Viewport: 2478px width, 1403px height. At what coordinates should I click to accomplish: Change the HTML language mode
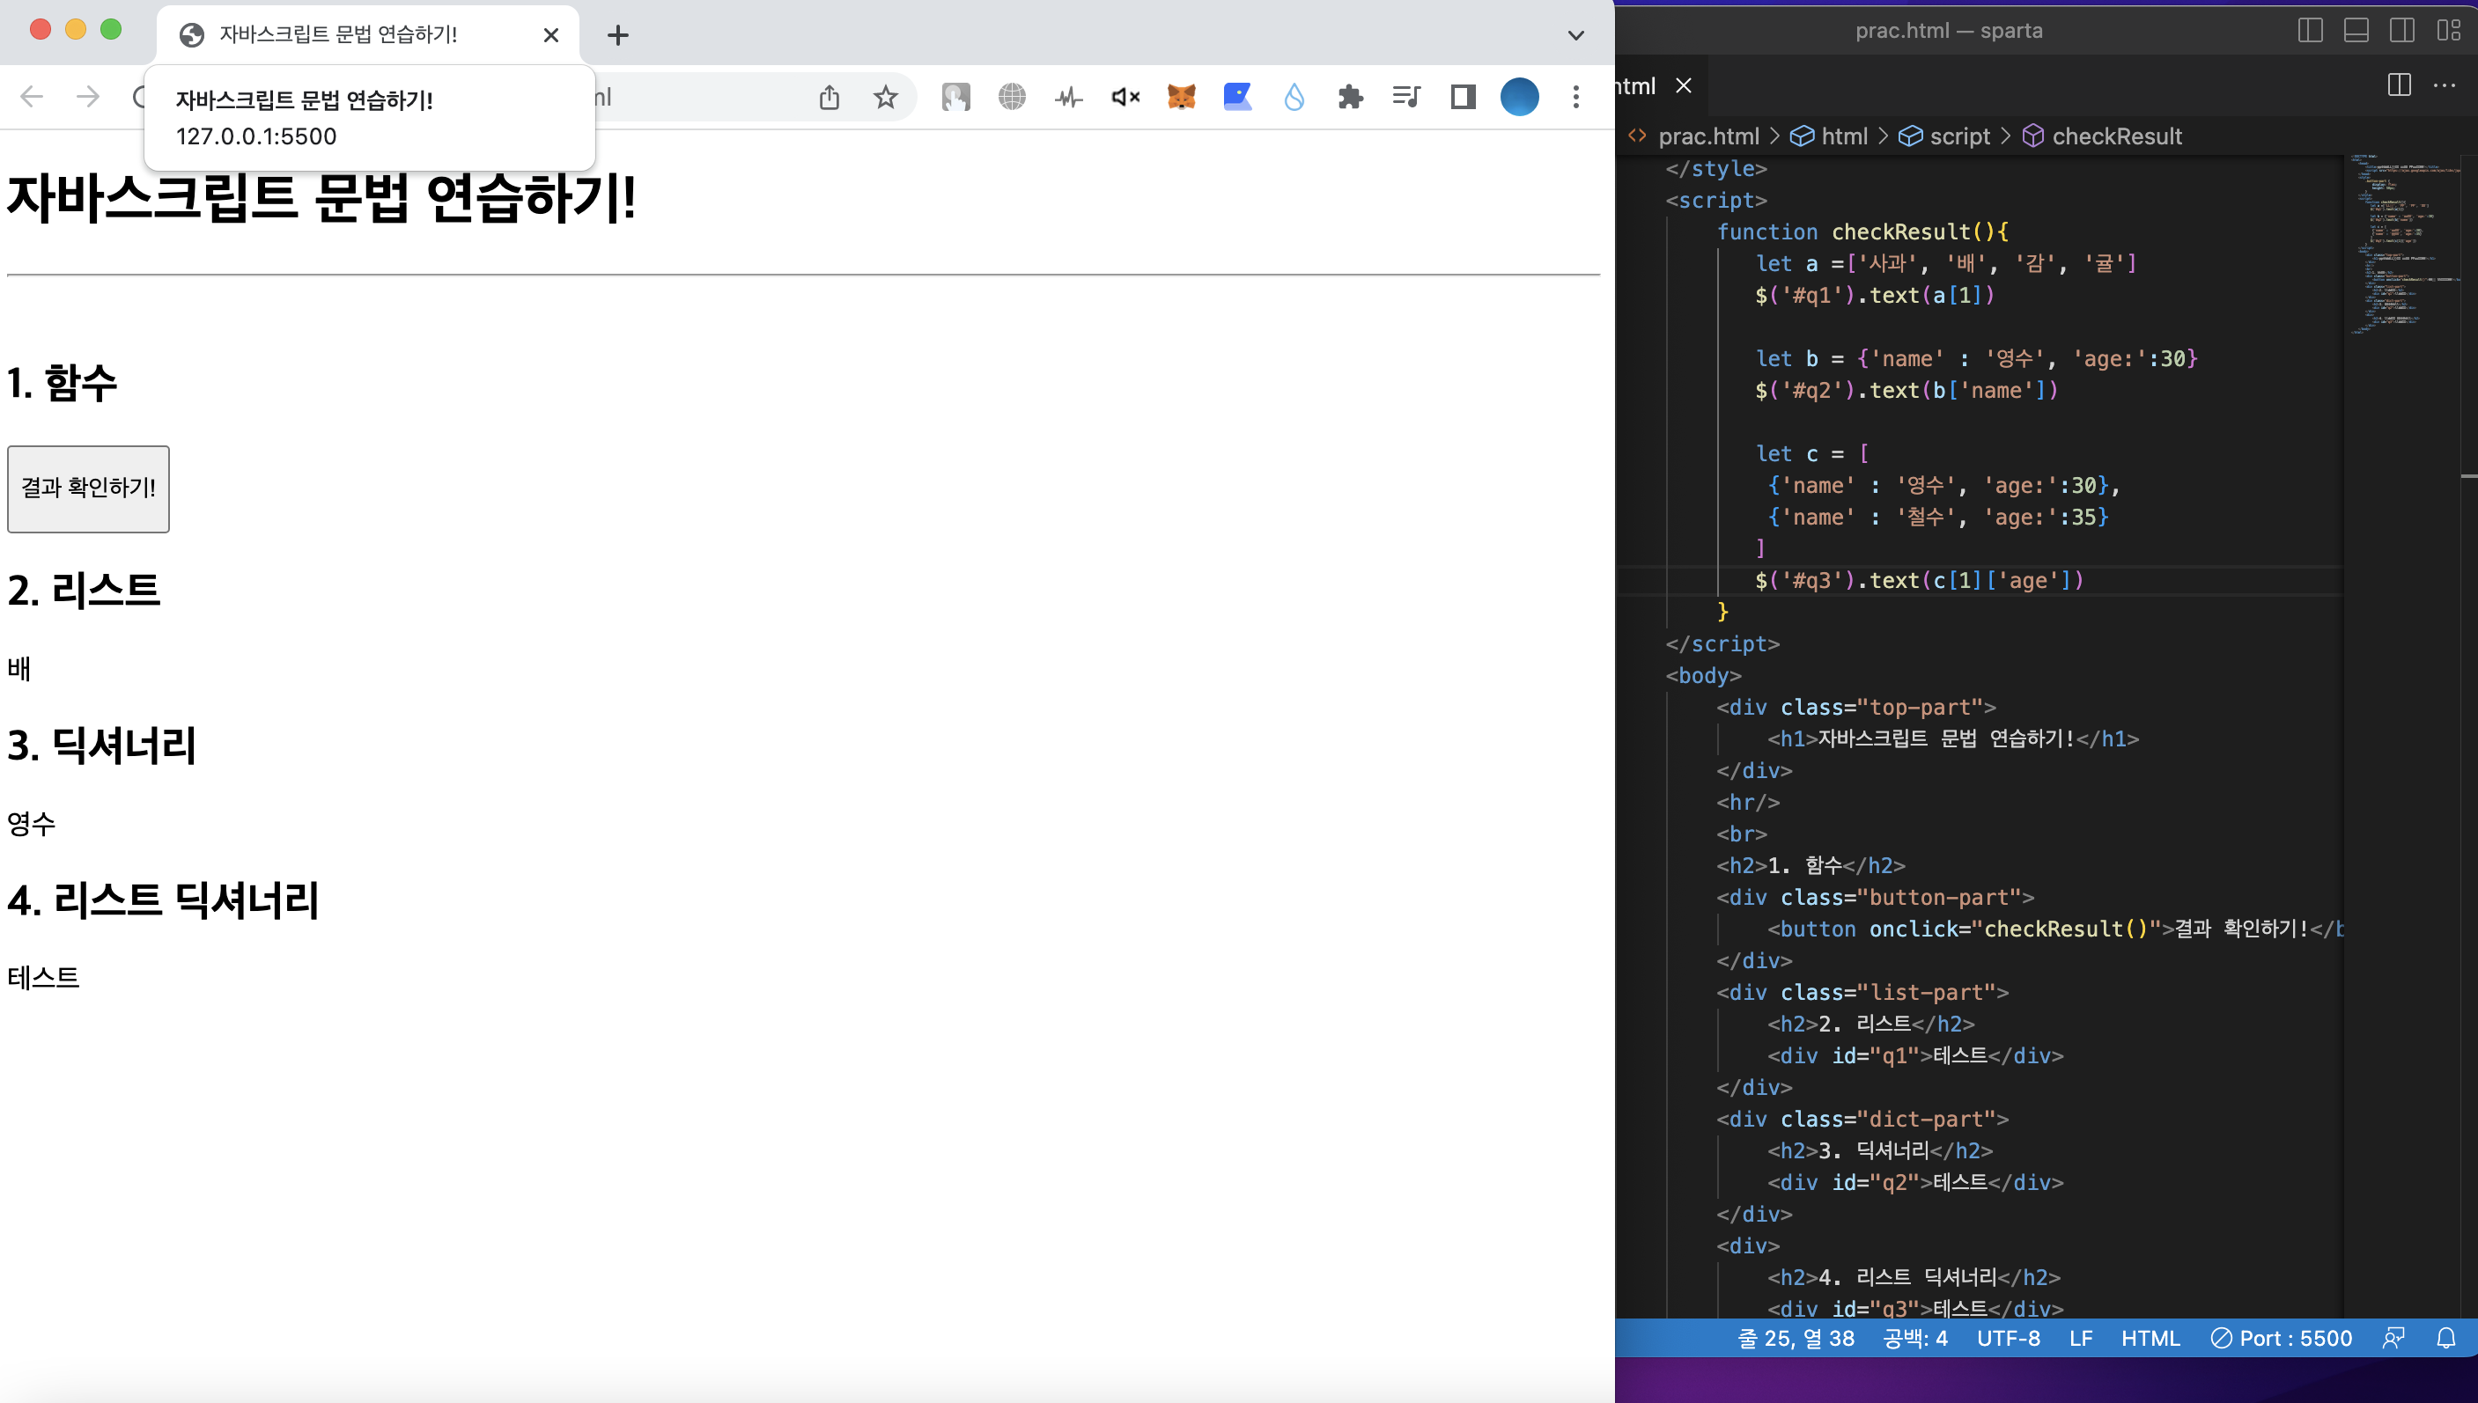2150,1339
